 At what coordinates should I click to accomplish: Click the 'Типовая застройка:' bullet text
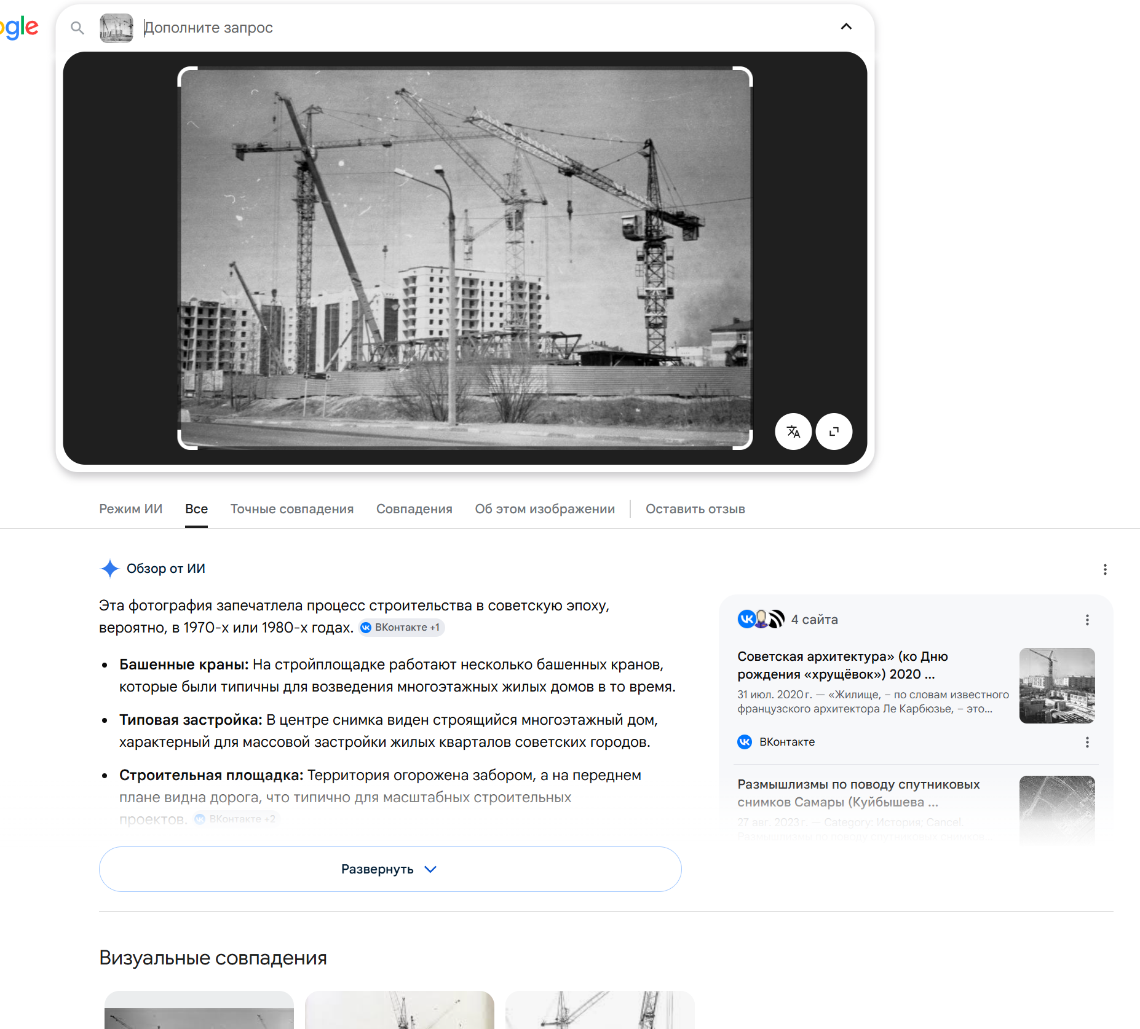(x=191, y=720)
